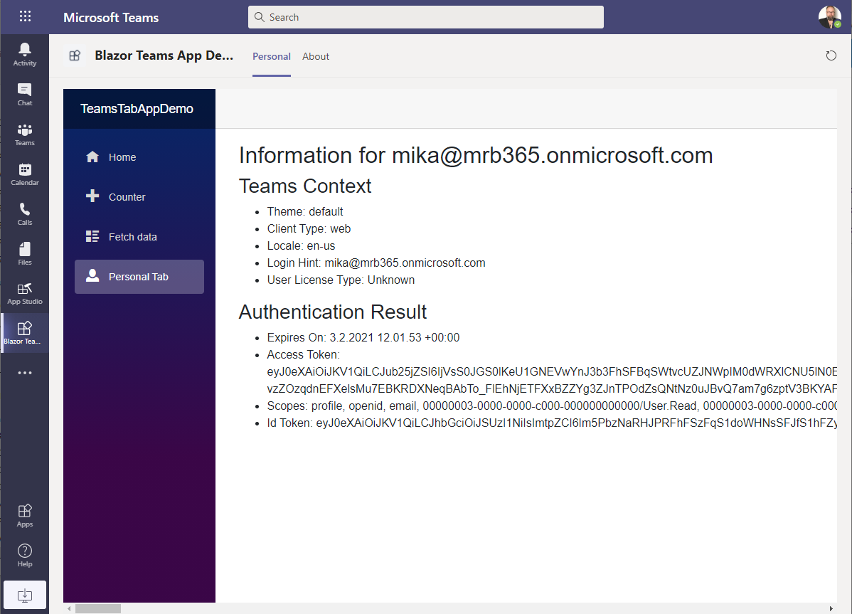Select the Blazor Teams app in the rail
The width and height of the screenshot is (852, 614).
pos(24,333)
